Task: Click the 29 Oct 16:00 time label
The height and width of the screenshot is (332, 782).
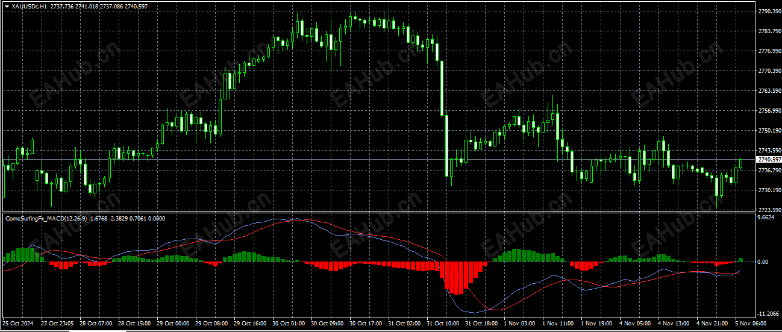Action: (x=250, y=324)
